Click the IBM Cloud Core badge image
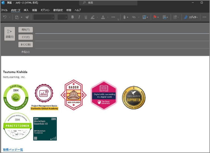210x153 pixels. [16, 97]
